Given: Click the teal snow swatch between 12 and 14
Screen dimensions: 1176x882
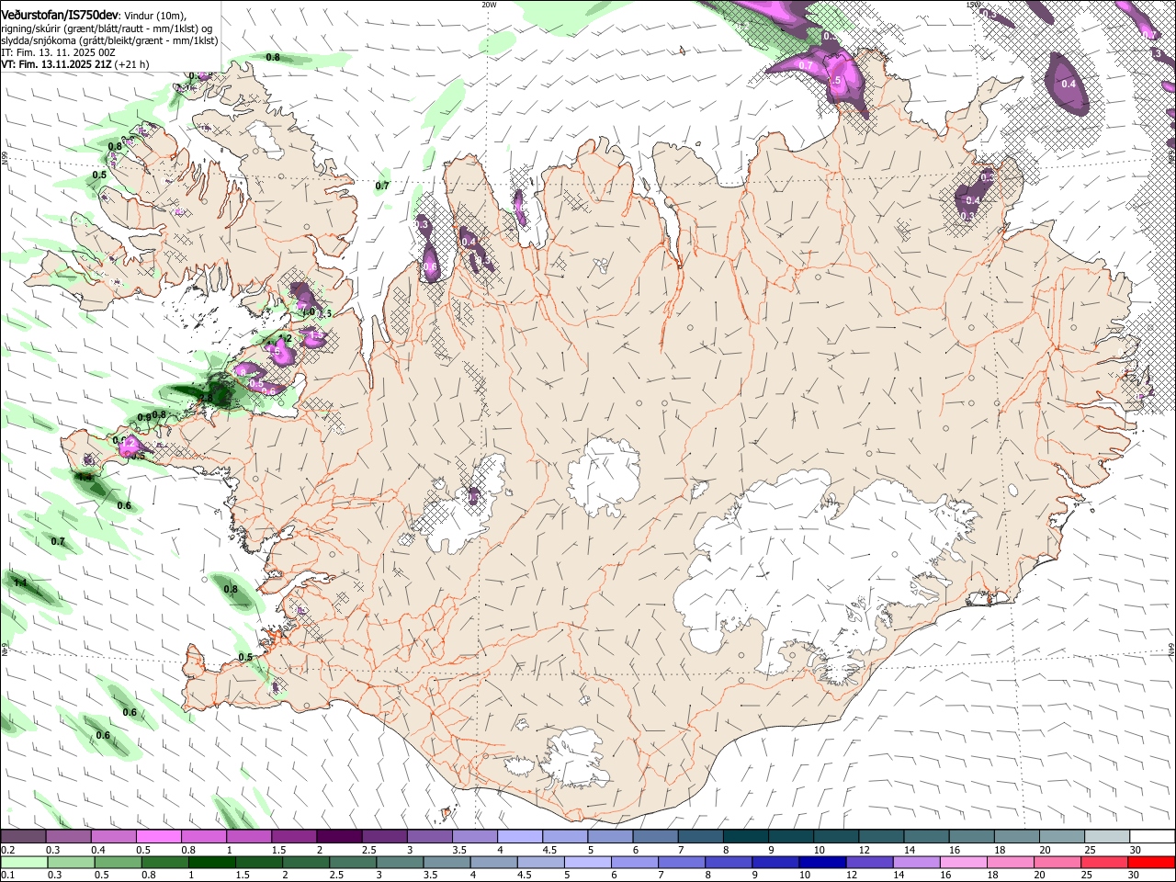Looking at the screenshot, I should [x=881, y=837].
